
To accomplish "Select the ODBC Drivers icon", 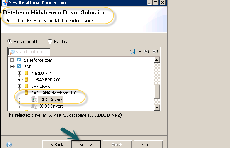I will pos(34,106).
